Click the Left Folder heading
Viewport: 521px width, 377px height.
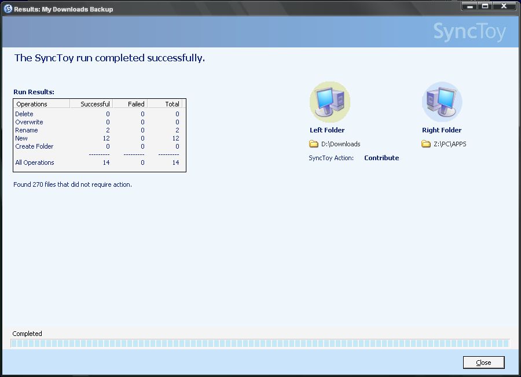click(x=327, y=130)
